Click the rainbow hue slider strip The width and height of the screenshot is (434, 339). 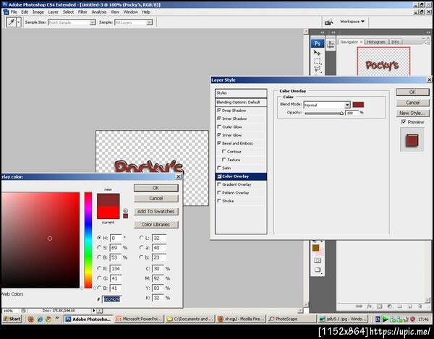click(88, 240)
